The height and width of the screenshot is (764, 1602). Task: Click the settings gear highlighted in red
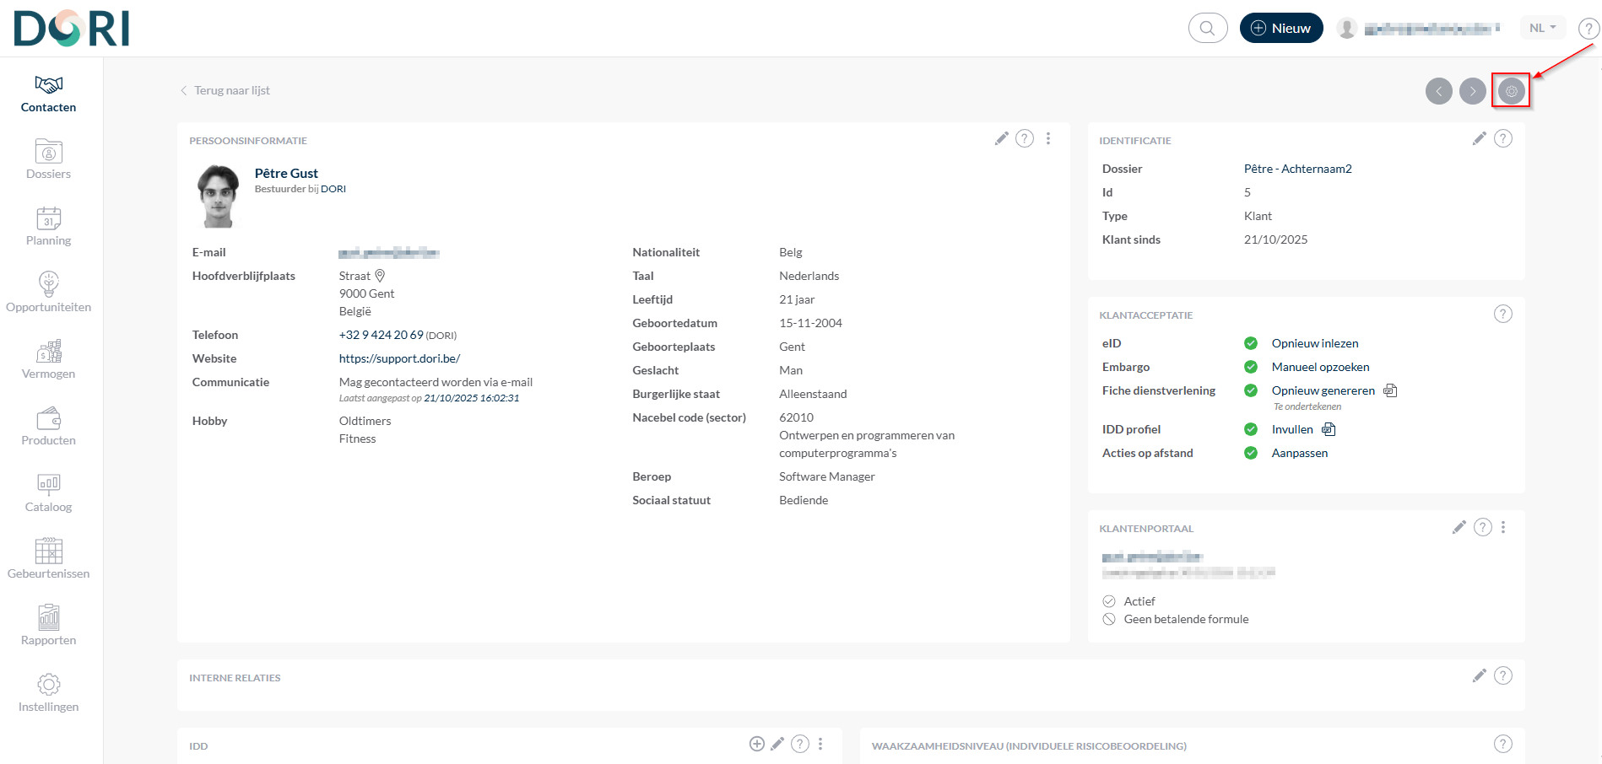click(1511, 91)
